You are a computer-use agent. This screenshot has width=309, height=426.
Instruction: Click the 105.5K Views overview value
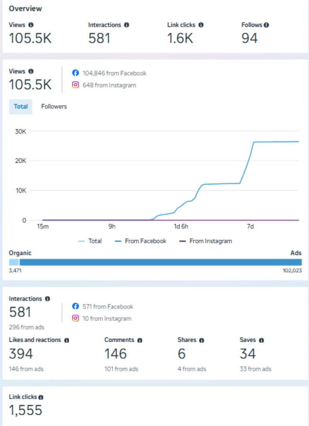pyautogui.click(x=30, y=38)
